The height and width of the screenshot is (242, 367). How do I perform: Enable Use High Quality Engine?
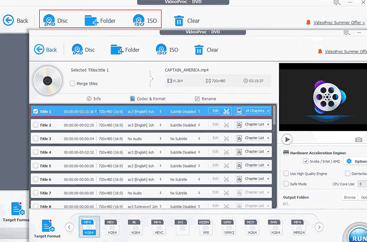pos(286,174)
